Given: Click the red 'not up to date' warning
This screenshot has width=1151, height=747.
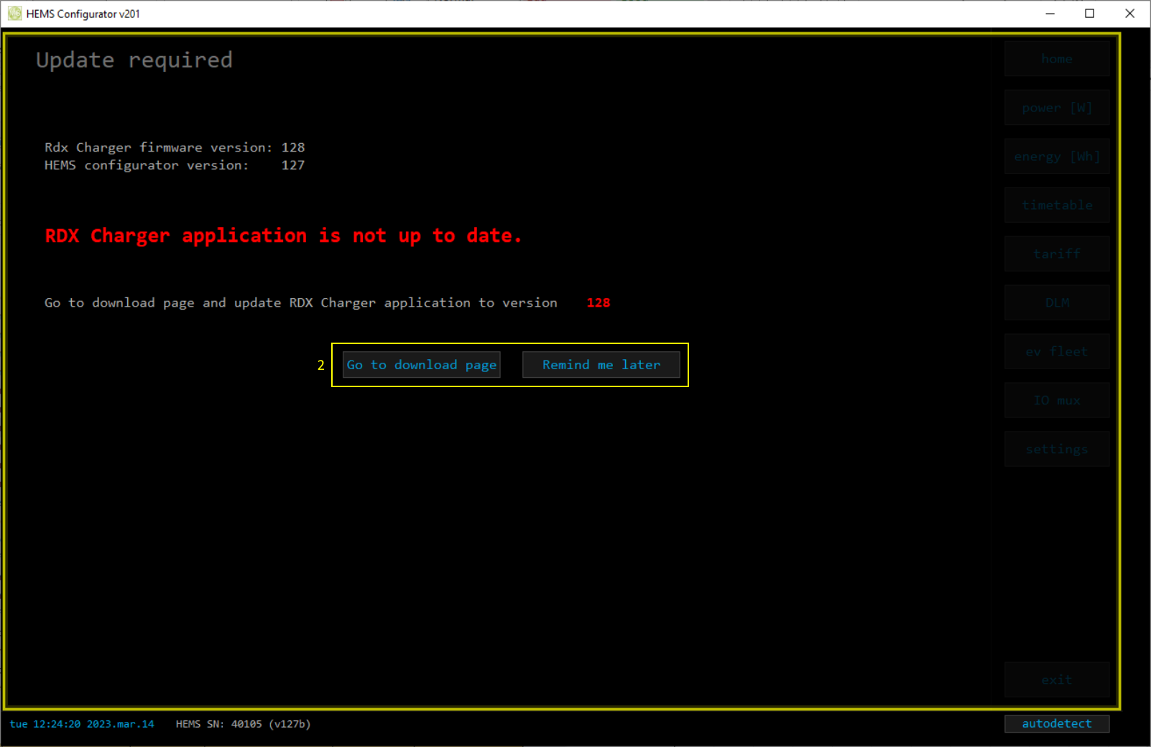Looking at the screenshot, I should tap(283, 236).
